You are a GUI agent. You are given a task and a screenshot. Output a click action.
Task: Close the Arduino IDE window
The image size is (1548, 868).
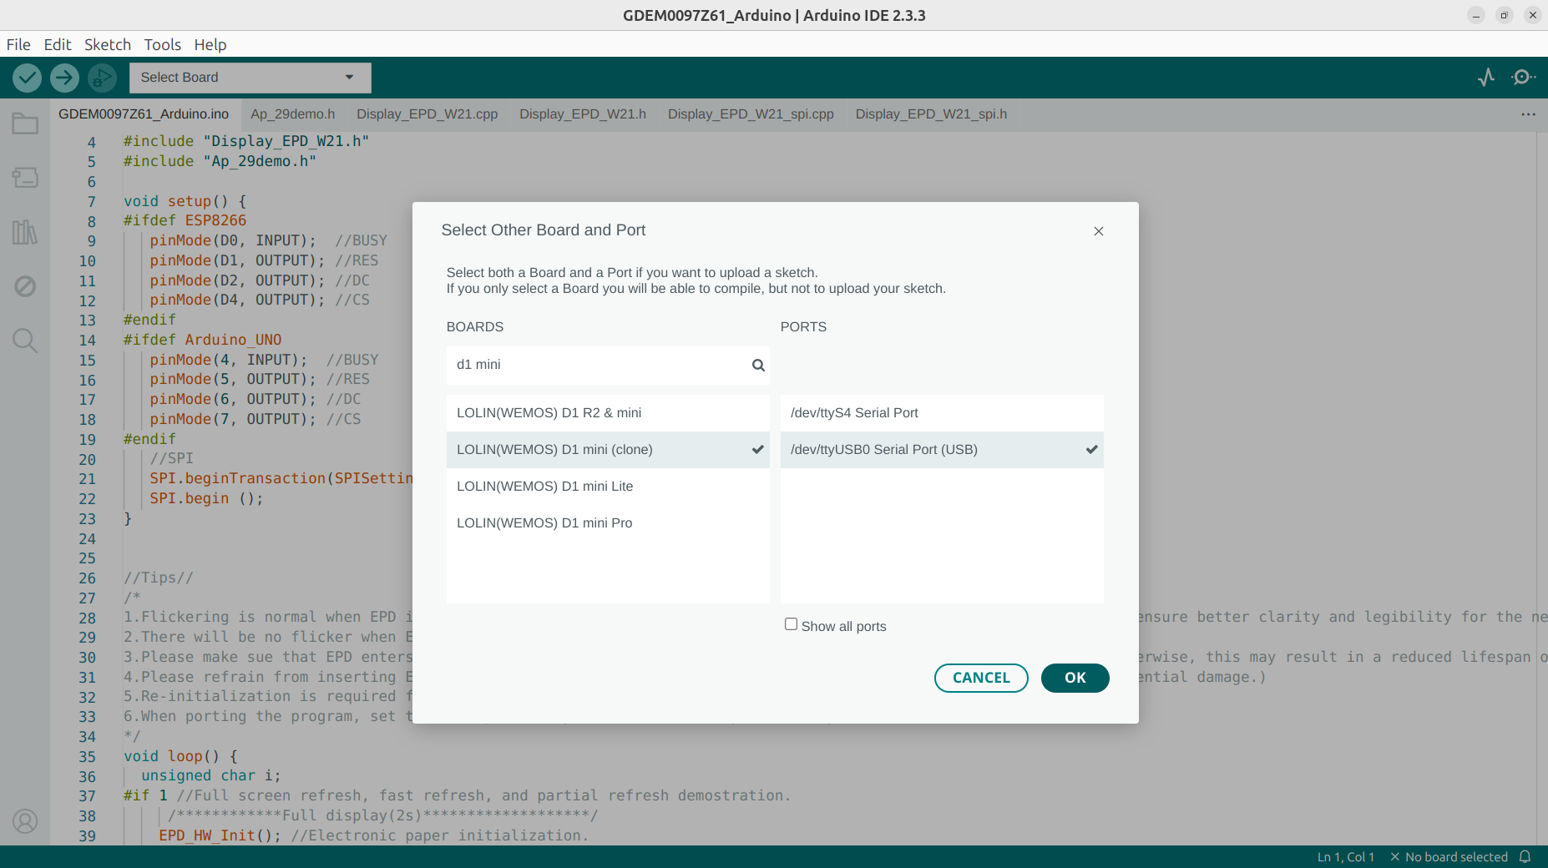[x=1533, y=15]
